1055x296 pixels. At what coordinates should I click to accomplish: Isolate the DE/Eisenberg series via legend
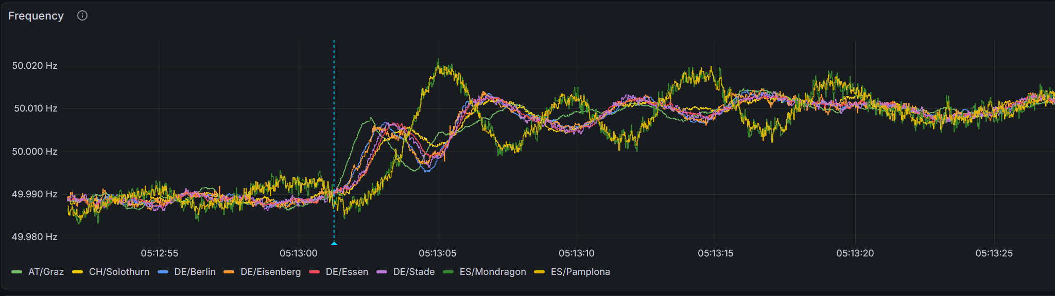pyautogui.click(x=270, y=272)
